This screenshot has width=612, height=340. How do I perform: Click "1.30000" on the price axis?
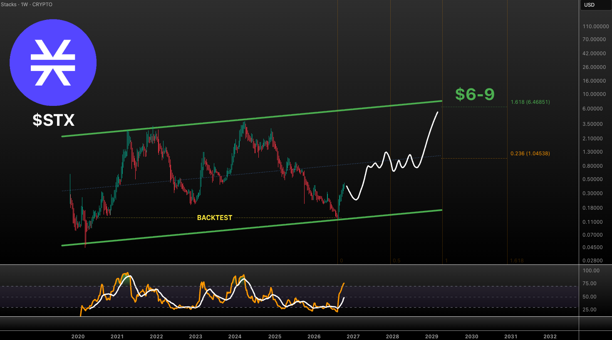coord(592,152)
